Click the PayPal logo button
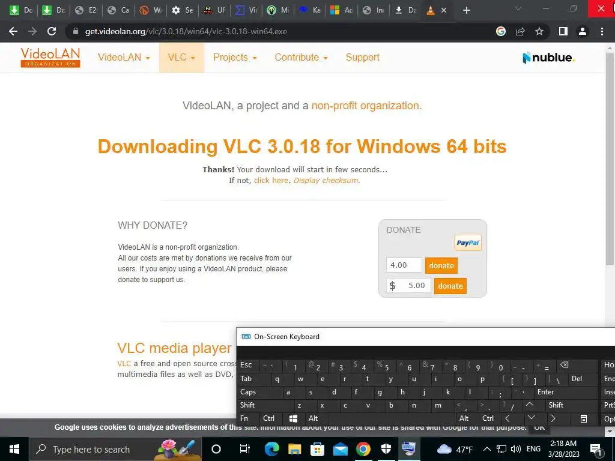This screenshot has height=461, width=615. coord(468,243)
